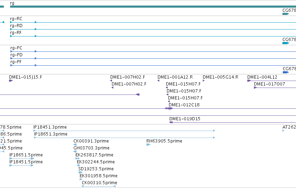Image resolution: width=296 pixels, height=188 pixels.
Task: Click the teal rg gene bar
Action: click(x=153, y=7)
